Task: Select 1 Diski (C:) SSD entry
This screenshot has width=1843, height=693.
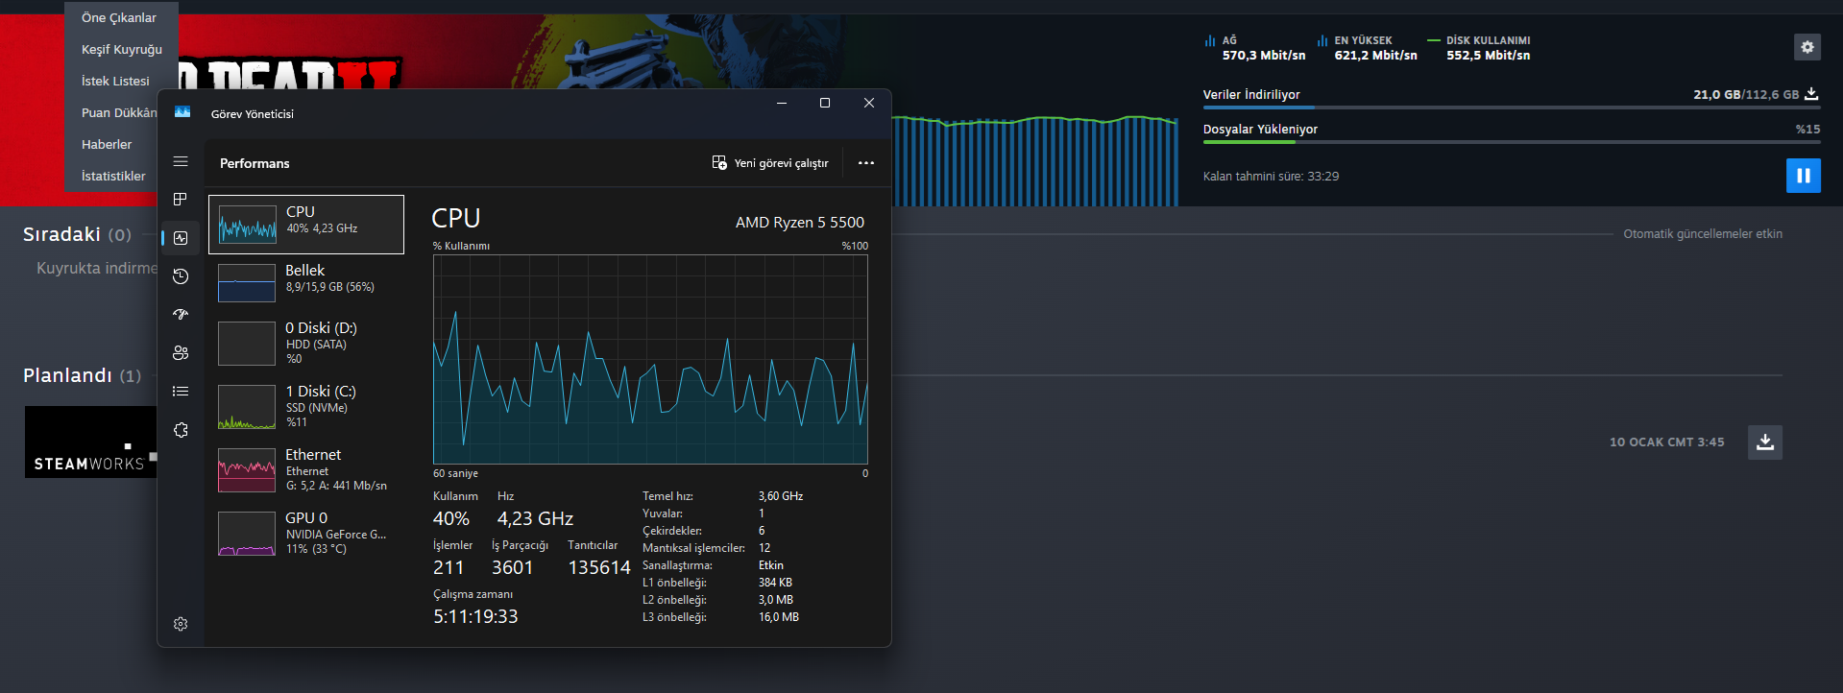Action: pyautogui.click(x=306, y=407)
